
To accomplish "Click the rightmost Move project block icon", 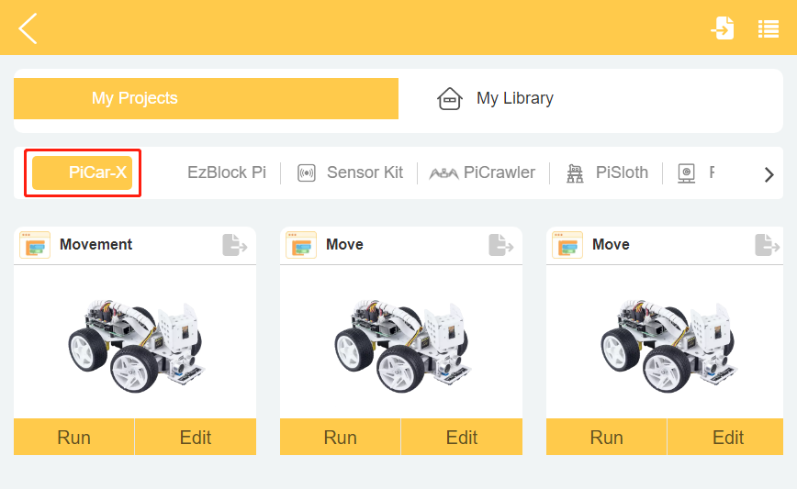I will pos(567,245).
